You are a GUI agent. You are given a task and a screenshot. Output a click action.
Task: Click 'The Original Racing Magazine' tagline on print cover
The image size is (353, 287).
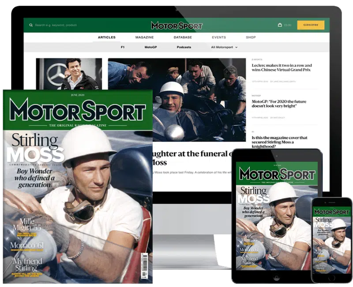tap(78, 126)
